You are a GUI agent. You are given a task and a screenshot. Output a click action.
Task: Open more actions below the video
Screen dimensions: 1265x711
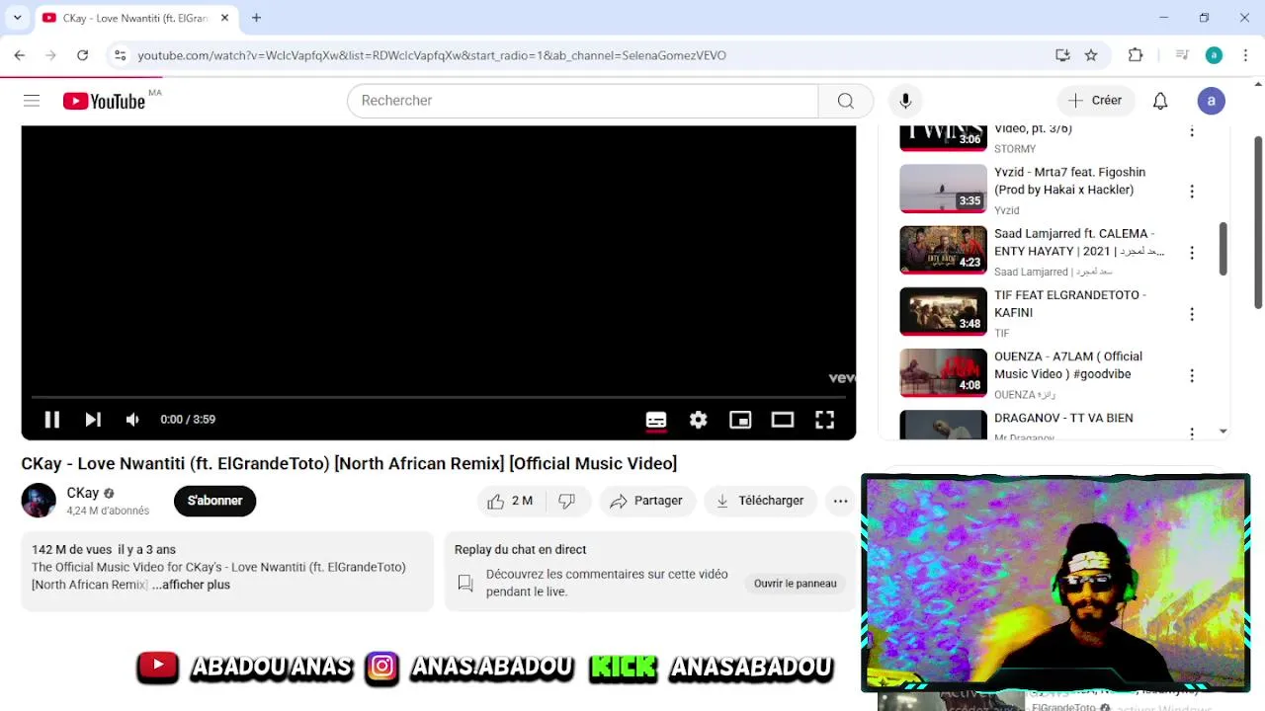840,501
